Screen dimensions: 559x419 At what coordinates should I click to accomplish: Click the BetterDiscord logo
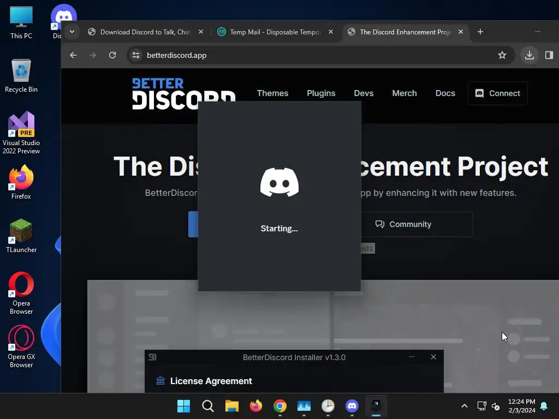tap(183, 93)
